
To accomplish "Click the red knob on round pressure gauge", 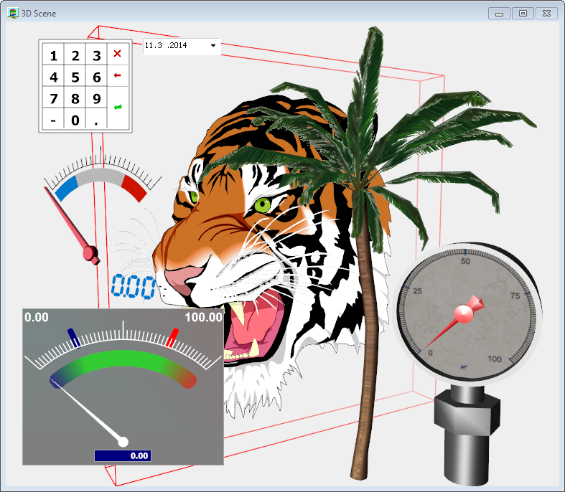I will pos(464,313).
